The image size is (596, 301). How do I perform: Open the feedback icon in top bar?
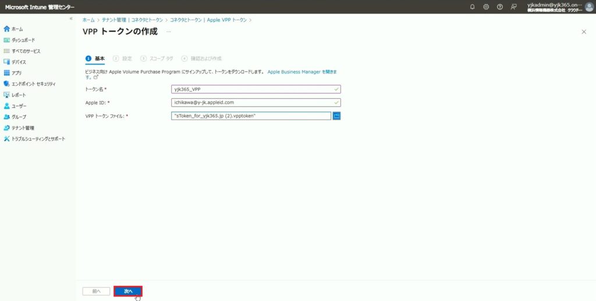(x=513, y=7)
